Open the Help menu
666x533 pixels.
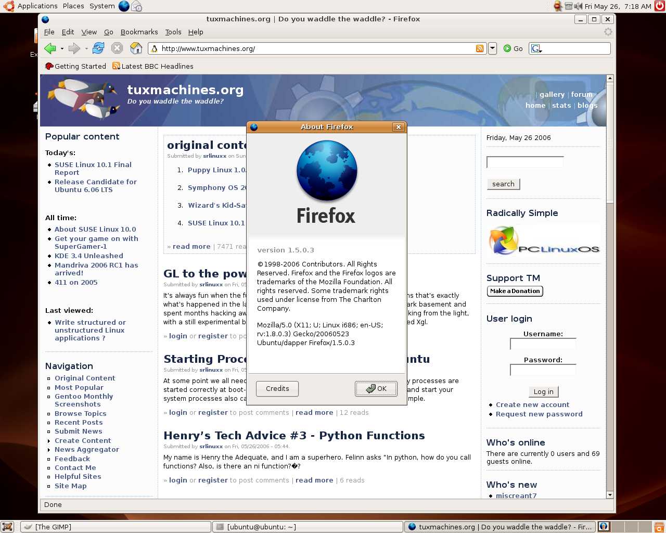(x=196, y=32)
